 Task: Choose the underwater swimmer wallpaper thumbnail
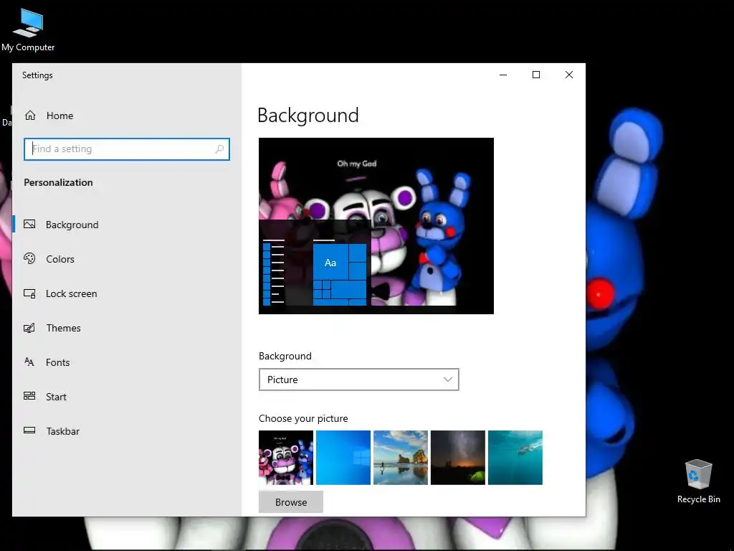click(x=515, y=457)
